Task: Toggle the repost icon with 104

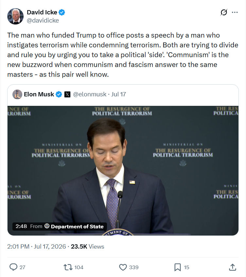Action: (68, 267)
